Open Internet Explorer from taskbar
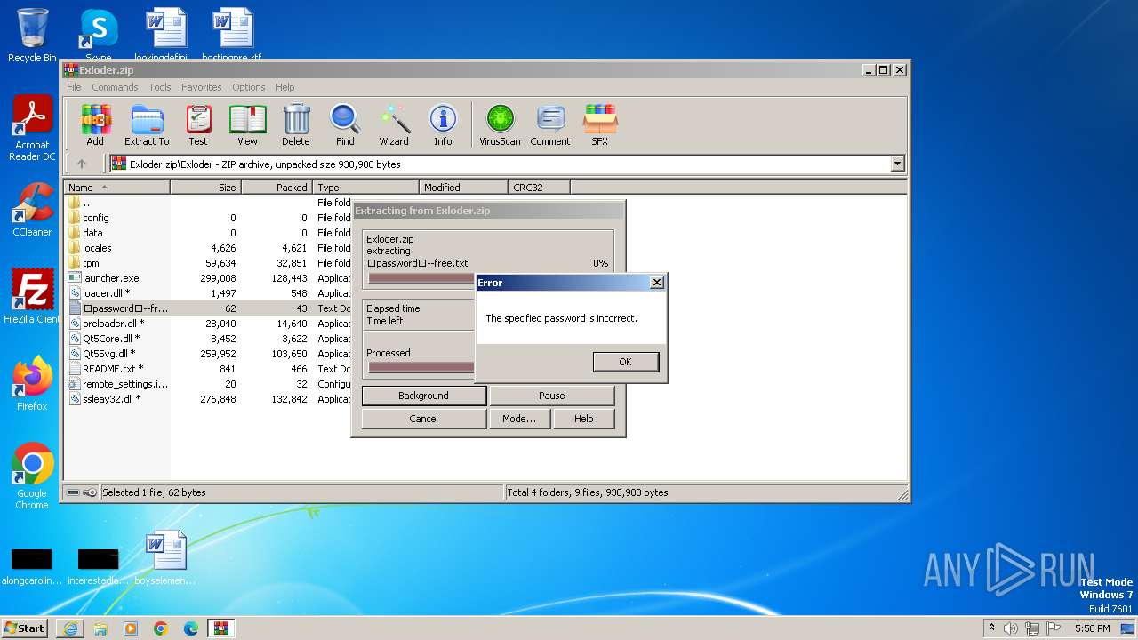 pos(70,628)
